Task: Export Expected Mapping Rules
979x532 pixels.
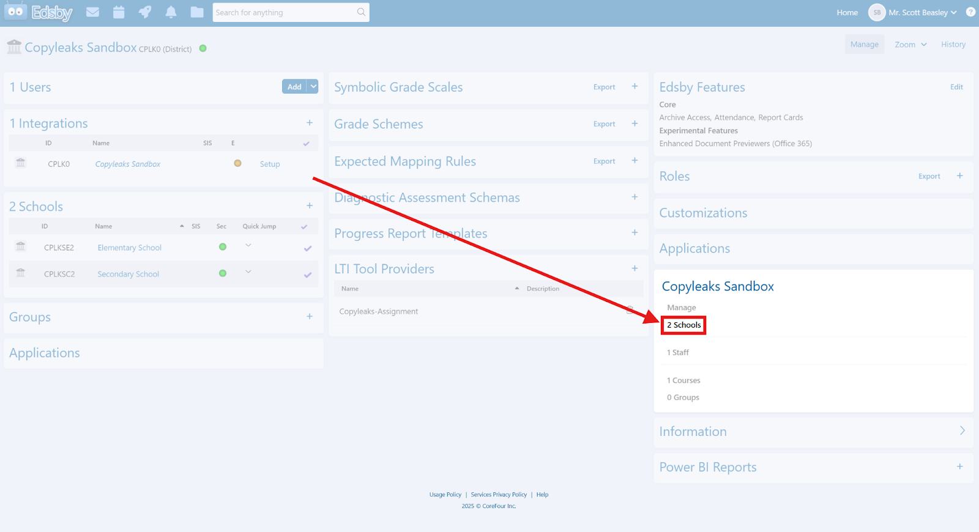Action: (x=604, y=161)
